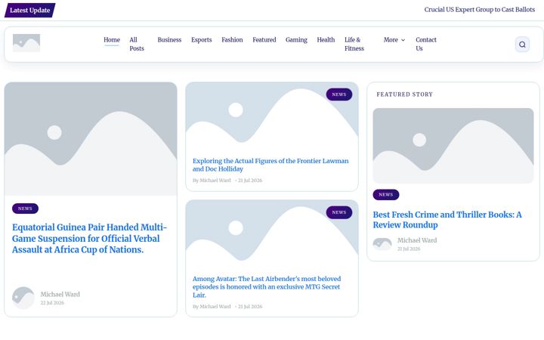Open ticker headline about US Expert Group
This screenshot has height=340, width=544.
click(x=480, y=10)
